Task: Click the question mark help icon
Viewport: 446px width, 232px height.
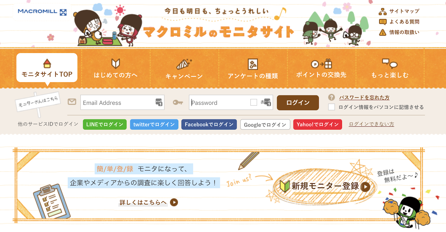Action: pyautogui.click(x=331, y=97)
